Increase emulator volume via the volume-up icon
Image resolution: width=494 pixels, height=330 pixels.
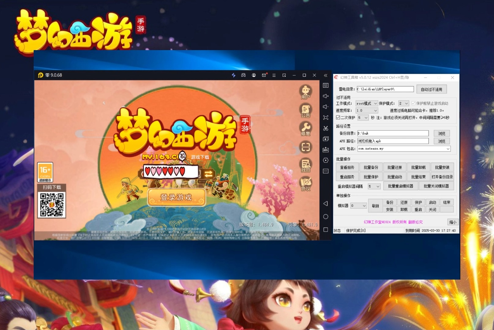tap(326, 96)
